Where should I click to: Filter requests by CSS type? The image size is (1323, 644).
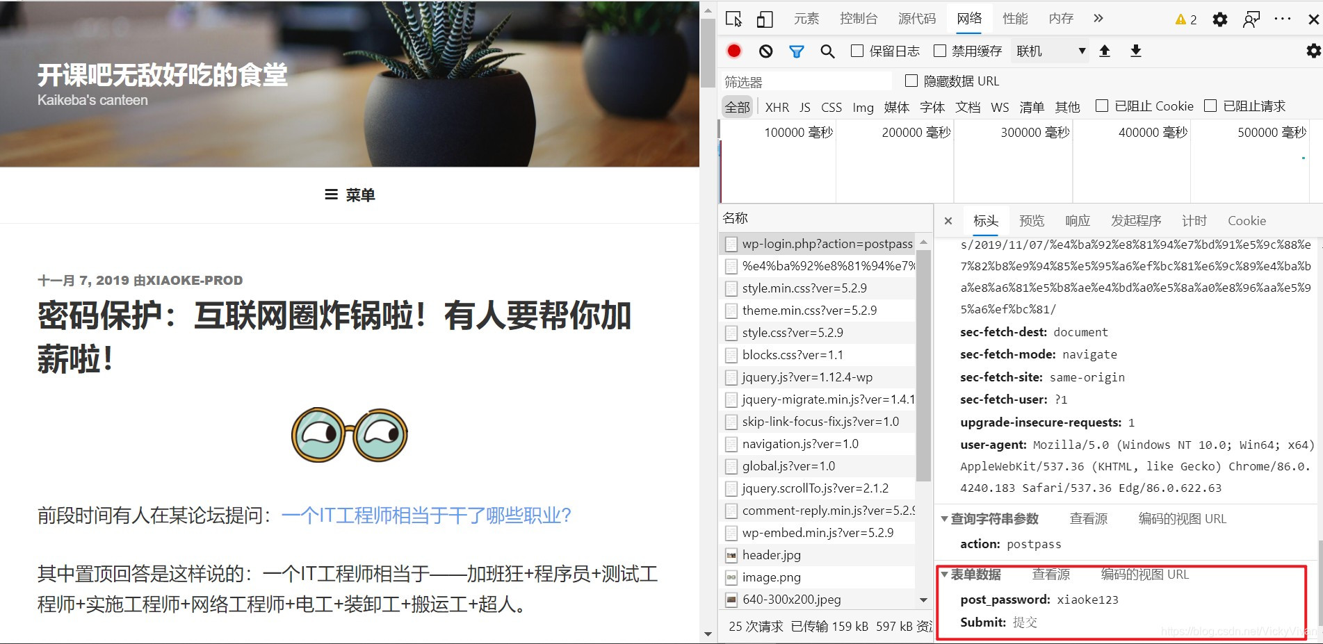pyautogui.click(x=831, y=107)
